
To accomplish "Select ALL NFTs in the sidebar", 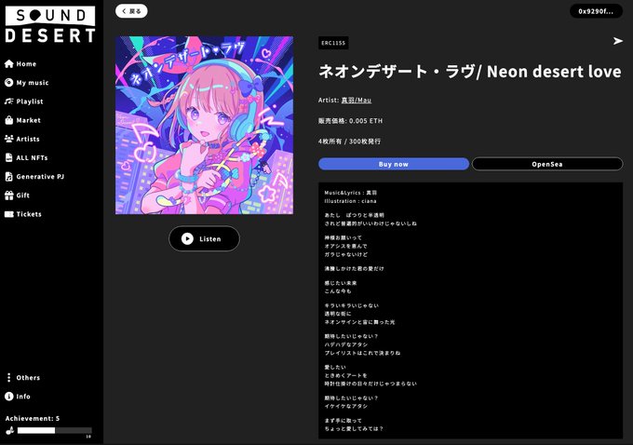I will (x=26, y=157).
